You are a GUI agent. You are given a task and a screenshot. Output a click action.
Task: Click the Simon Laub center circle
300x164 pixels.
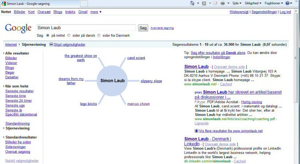pos(112,81)
